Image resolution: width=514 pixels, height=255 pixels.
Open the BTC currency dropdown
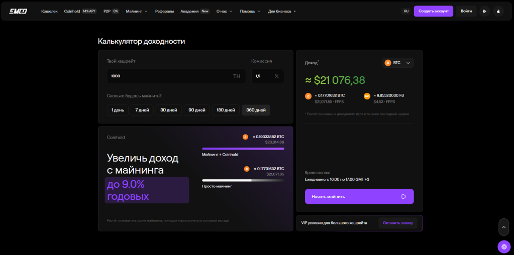coord(397,63)
